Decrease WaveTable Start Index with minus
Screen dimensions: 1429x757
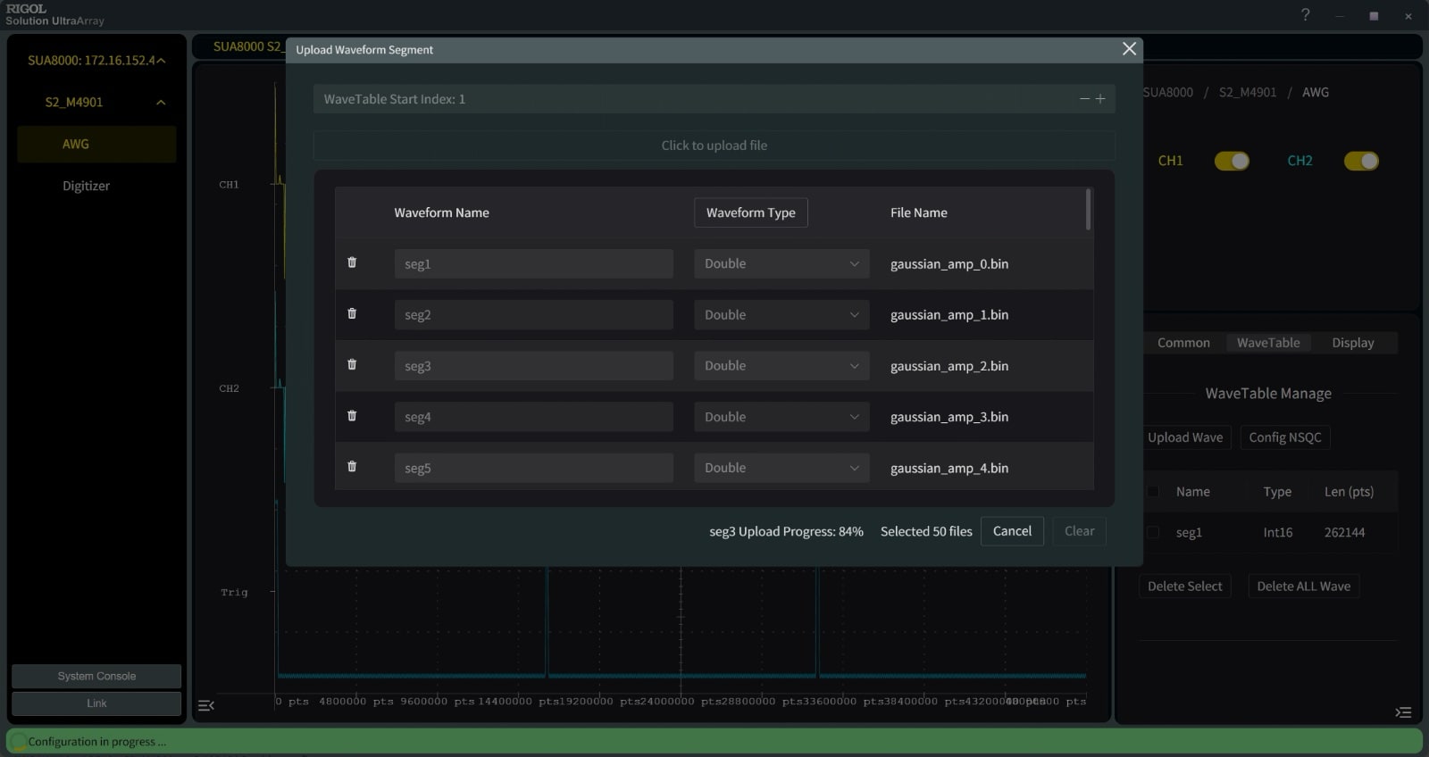click(1084, 99)
